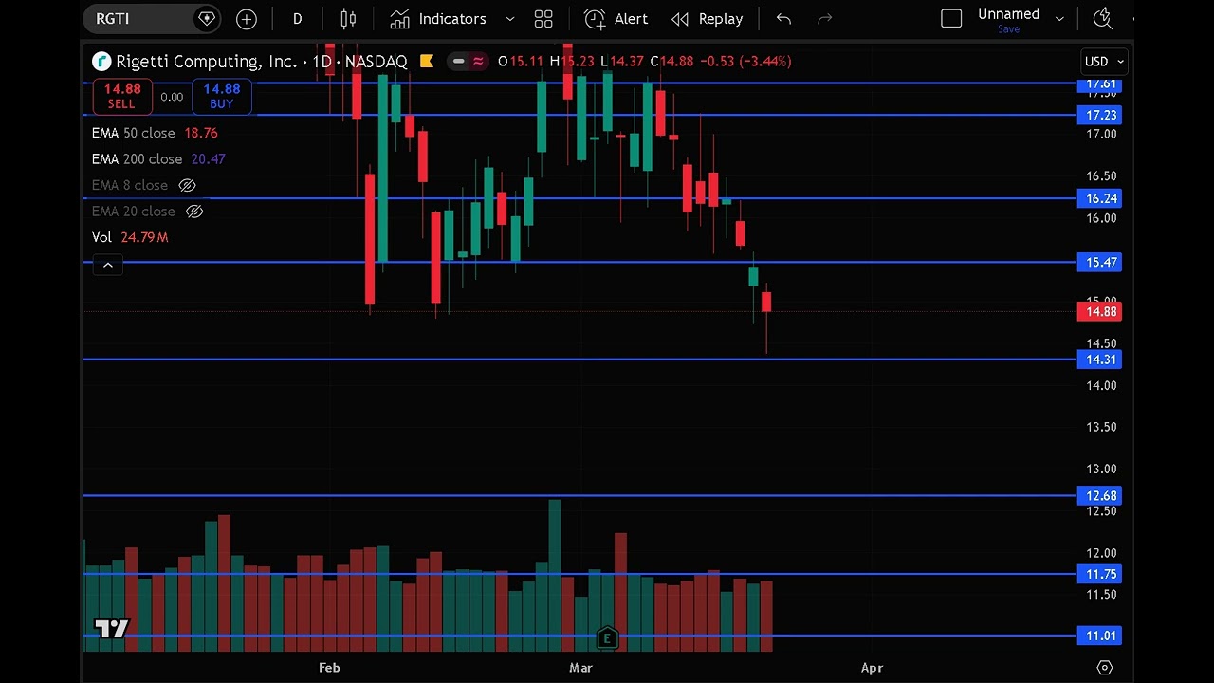Click the Apr label on time axis
This screenshot has height=683, width=1214.
[872, 668]
